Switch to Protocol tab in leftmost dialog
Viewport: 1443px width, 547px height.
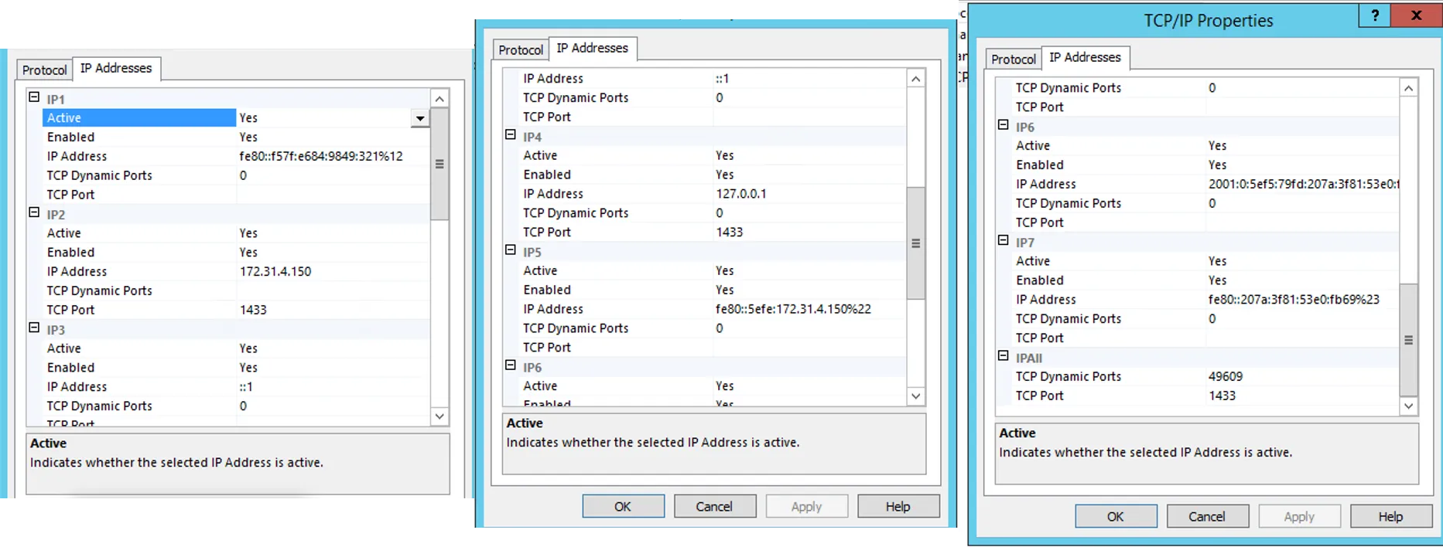click(x=44, y=70)
